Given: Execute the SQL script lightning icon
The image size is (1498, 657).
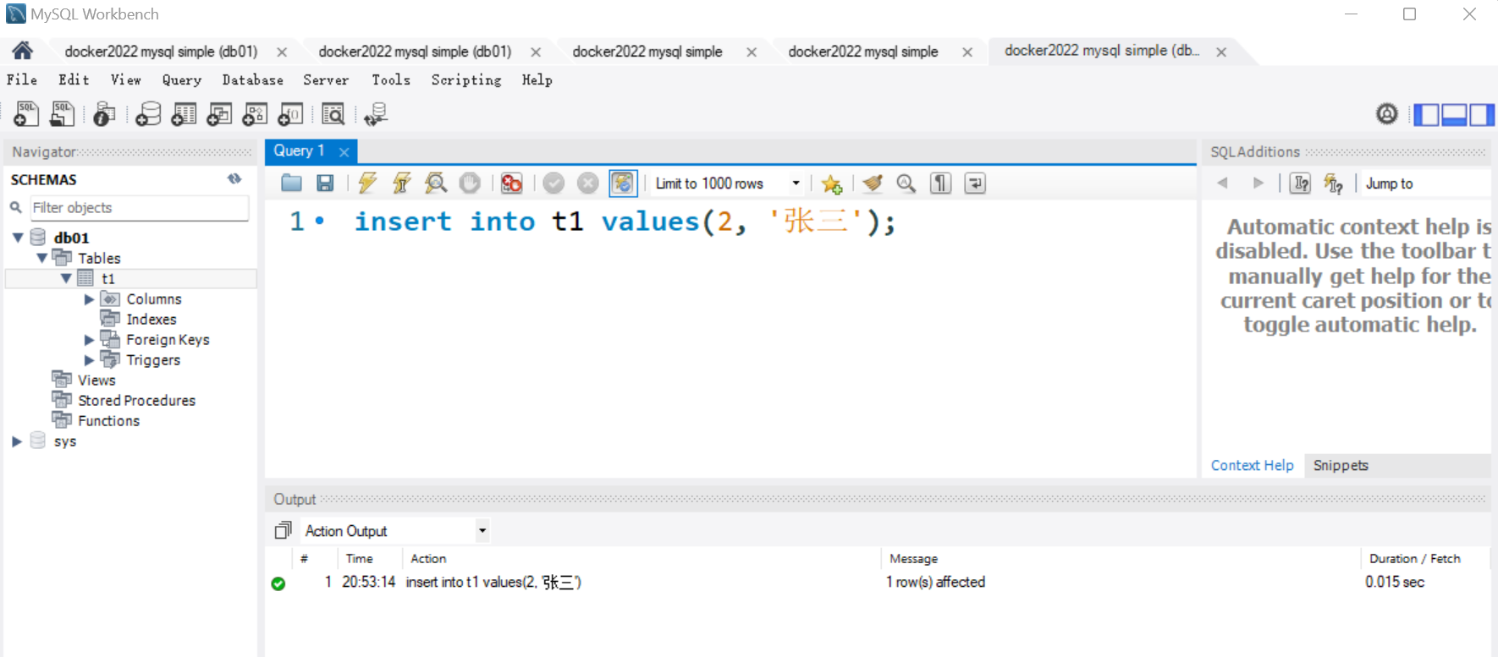Looking at the screenshot, I should tap(367, 183).
